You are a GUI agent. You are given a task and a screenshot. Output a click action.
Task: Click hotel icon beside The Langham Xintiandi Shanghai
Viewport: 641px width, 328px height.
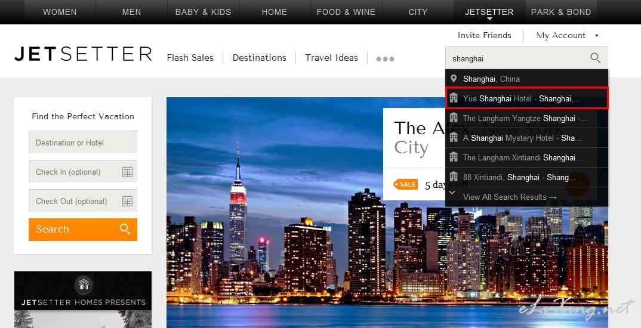coord(454,157)
